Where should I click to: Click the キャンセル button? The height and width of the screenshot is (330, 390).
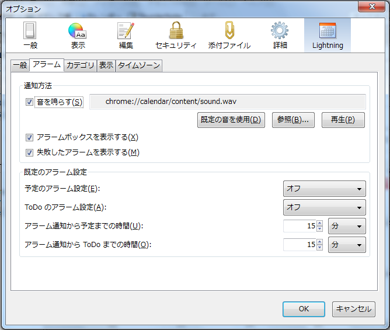click(354, 309)
